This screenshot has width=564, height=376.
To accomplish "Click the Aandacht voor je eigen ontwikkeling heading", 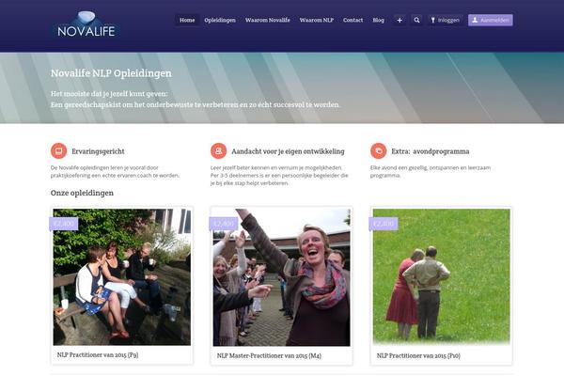I will 288,151.
